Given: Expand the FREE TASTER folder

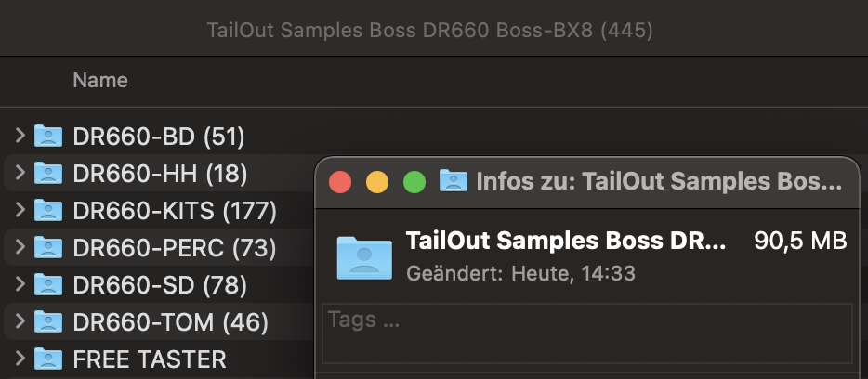Looking at the screenshot, I should pos(20,359).
